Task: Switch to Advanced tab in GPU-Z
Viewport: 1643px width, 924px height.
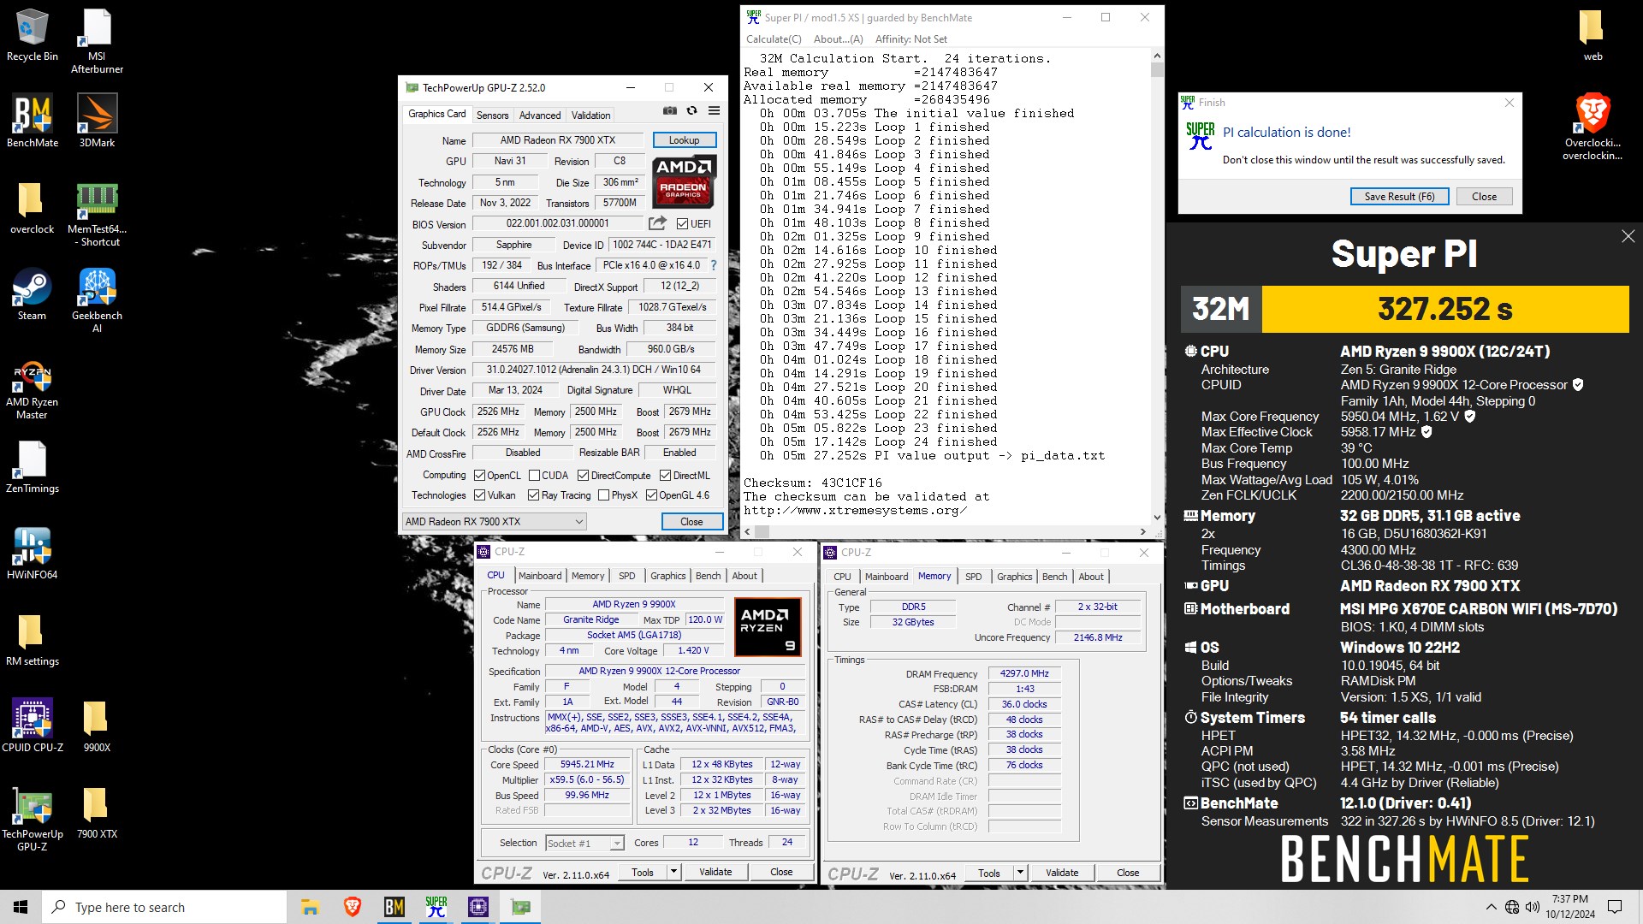Action: coord(540,115)
